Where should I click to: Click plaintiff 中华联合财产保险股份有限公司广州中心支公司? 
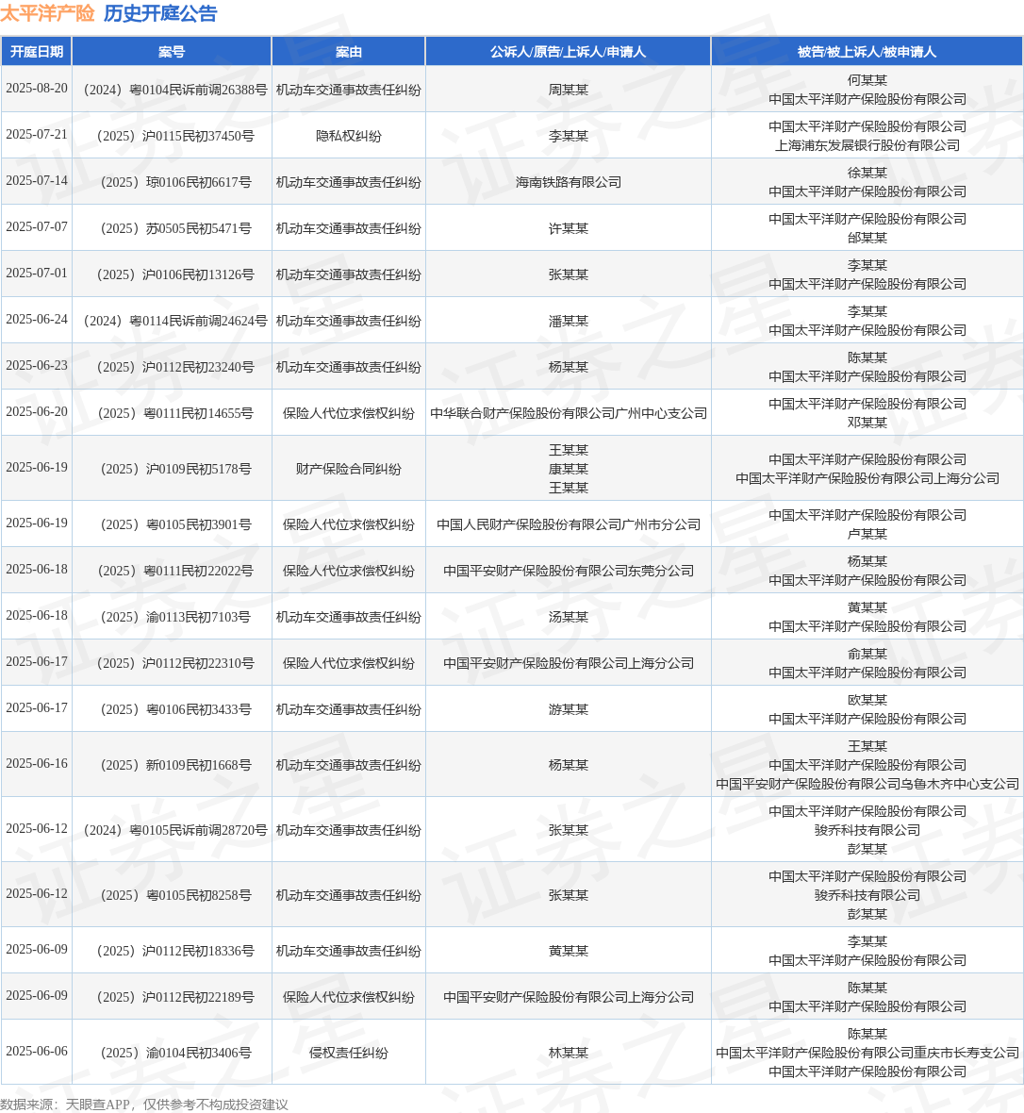coord(569,413)
